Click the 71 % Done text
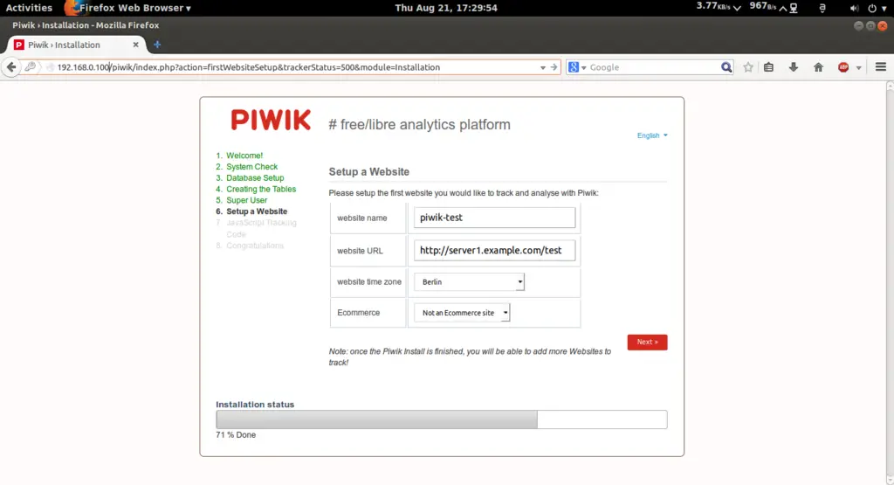The height and width of the screenshot is (485, 894). click(236, 435)
